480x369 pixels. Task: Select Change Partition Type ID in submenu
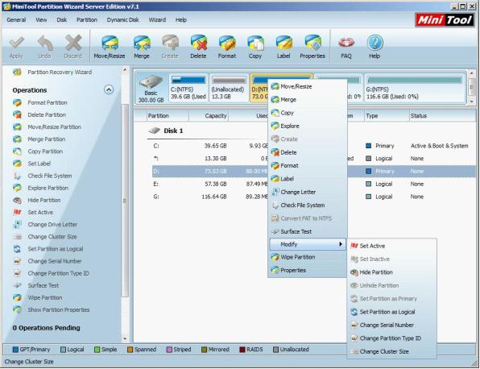(x=392, y=338)
